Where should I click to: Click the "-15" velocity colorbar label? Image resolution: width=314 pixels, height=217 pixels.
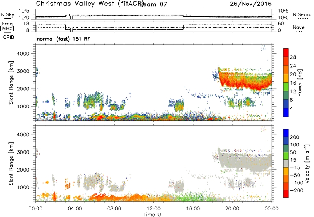tap(295, 167)
